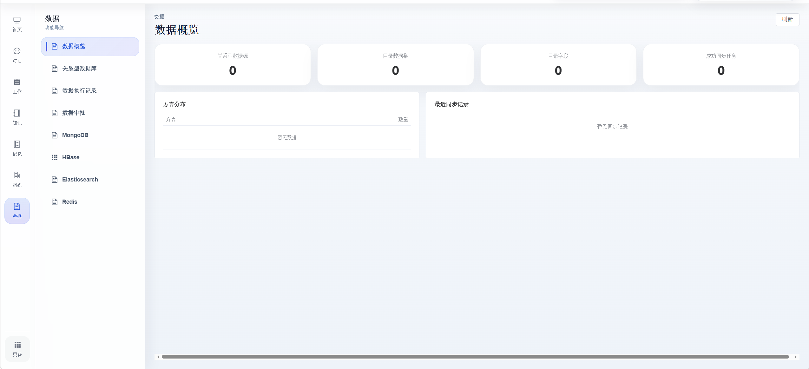
Task: Select the 数据概览 menu item
Action: click(x=90, y=47)
